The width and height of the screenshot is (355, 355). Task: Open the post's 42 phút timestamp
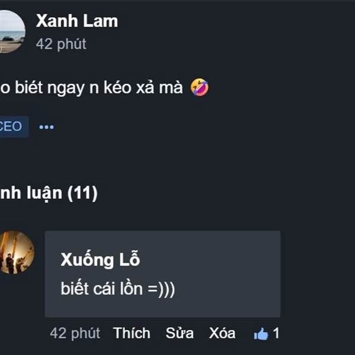(61, 44)
